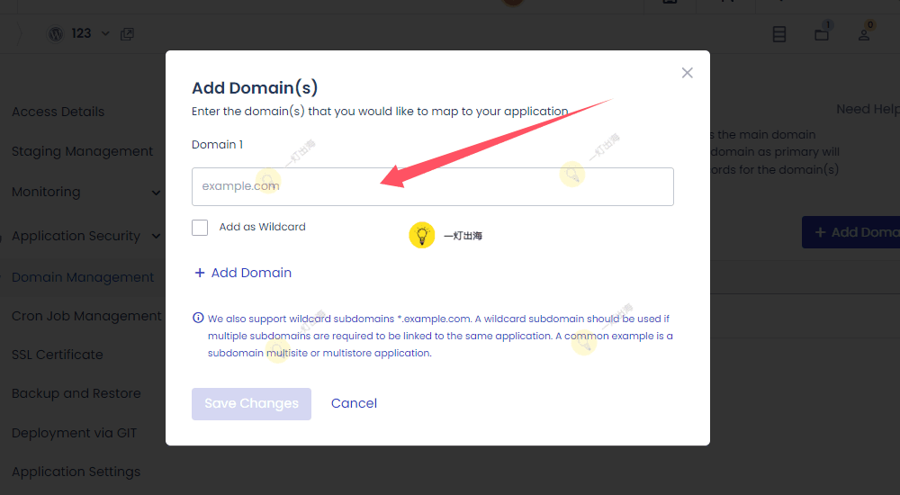This screenshot has height=495, width=900.
Task: Click the team members icon
Action: point(864,34)
